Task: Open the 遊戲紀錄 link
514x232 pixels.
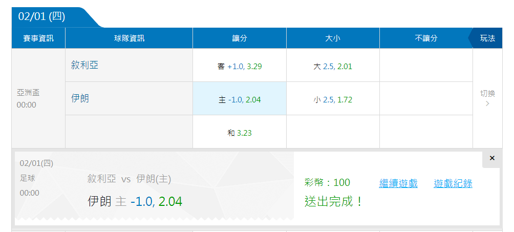Action: 453,183
